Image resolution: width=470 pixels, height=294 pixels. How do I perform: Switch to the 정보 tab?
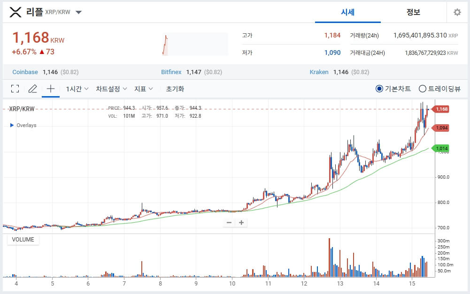[413, 13]
